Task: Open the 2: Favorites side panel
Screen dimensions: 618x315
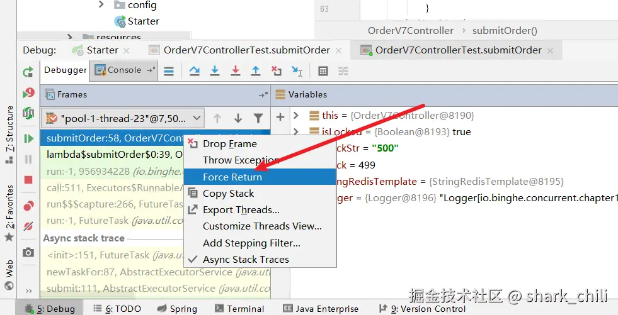Action: [x=9, y=213]
